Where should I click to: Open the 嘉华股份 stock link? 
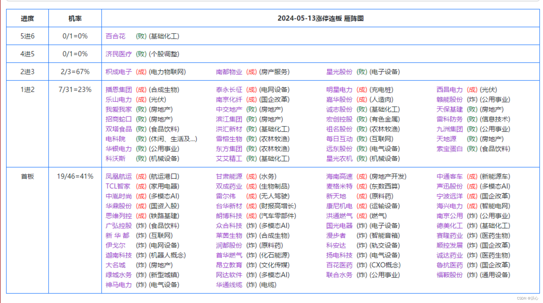click(339, 99)
